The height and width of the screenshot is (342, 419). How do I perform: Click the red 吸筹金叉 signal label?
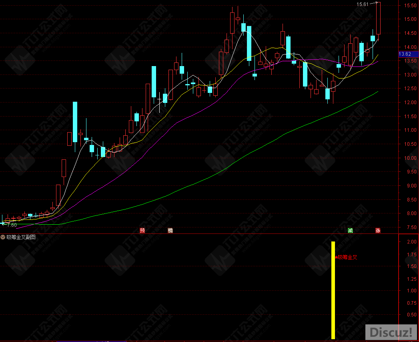pyautogui.click(x=347, y=258)
